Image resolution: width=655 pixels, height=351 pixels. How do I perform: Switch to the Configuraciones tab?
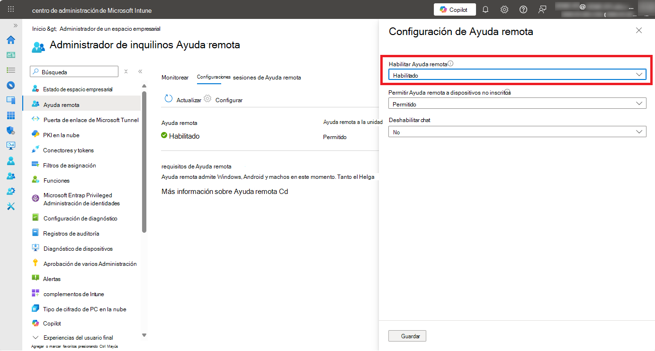coord(214,77)
